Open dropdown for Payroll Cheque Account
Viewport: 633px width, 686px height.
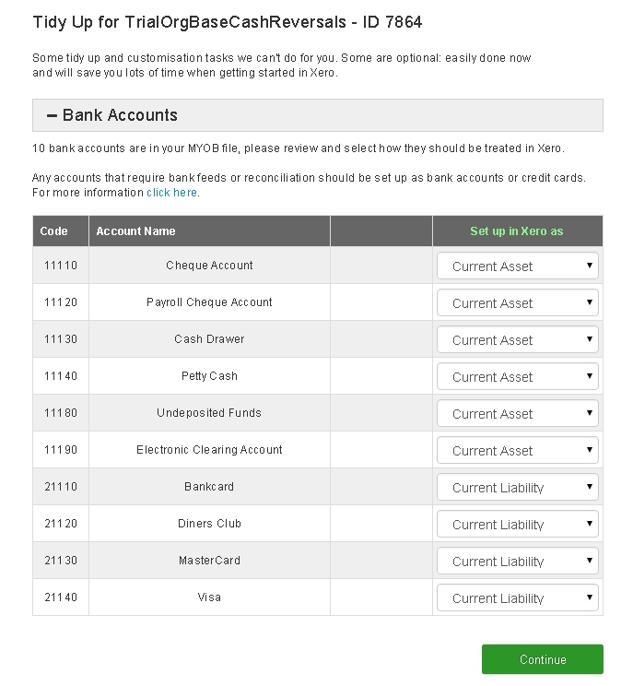pyautogui.click(x=517, y=303)
